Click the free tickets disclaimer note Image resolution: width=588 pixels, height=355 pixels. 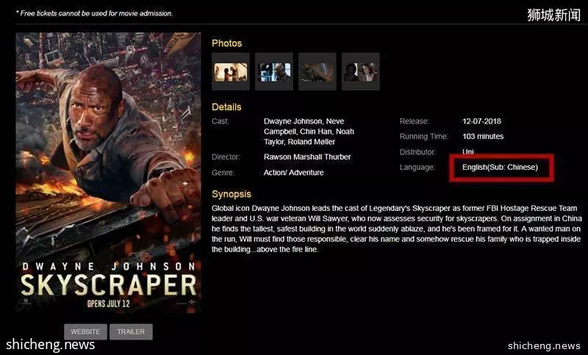click(94, 13)
